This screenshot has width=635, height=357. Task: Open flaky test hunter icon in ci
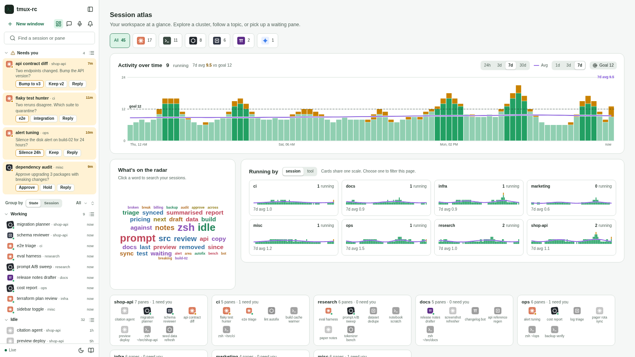tap(227, 311)
